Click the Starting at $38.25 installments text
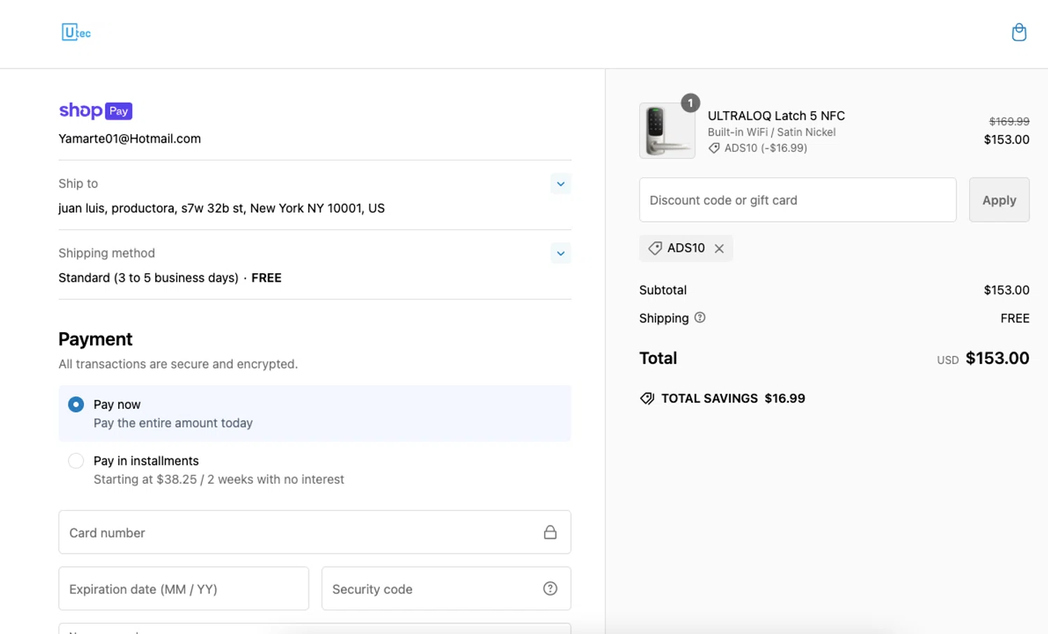Image resolution: width=1048 pixels, height=634 pixels. click(219, 480)
